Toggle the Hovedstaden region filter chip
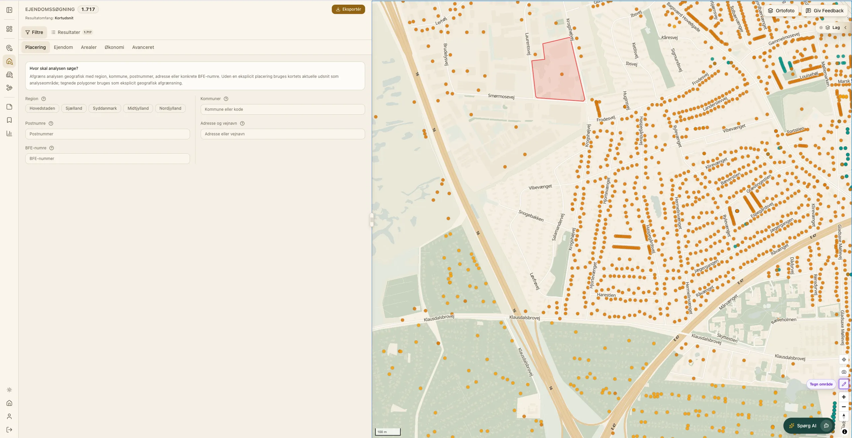Viewport: 852px width, 438px height. point(42,108)
